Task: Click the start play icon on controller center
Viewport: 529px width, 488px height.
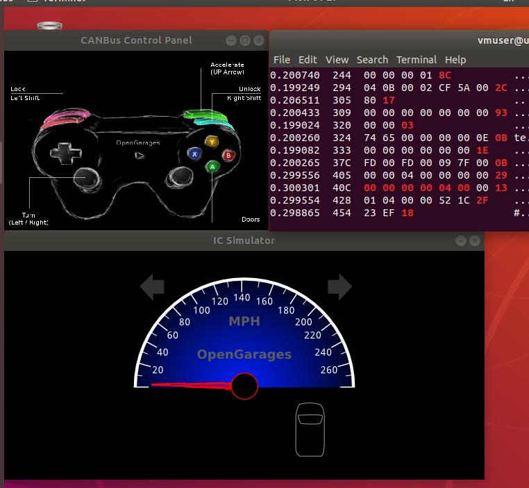Action: tap(140, 155)
